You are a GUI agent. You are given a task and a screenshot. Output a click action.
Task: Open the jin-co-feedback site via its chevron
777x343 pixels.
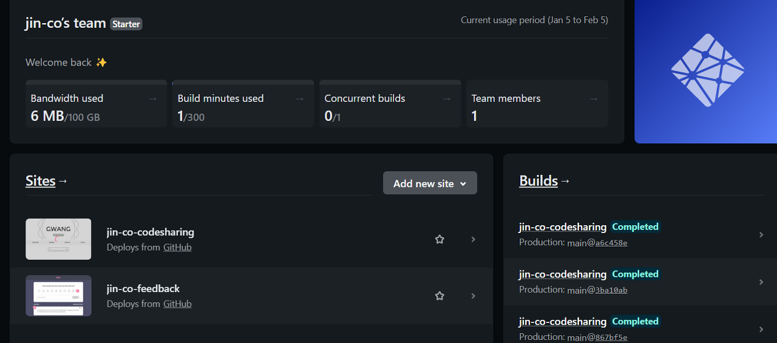[x=473, y=296]
